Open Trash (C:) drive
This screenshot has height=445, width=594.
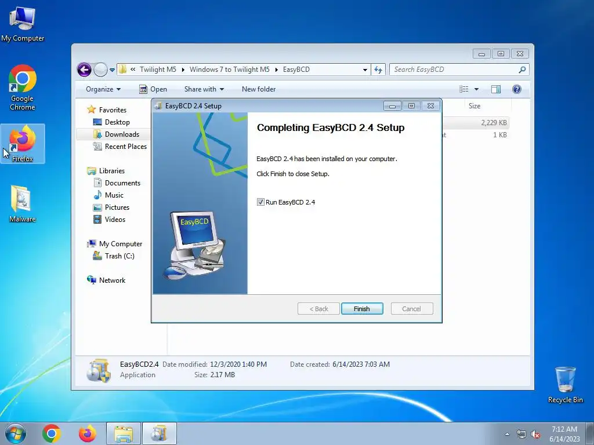click(119, 256)
